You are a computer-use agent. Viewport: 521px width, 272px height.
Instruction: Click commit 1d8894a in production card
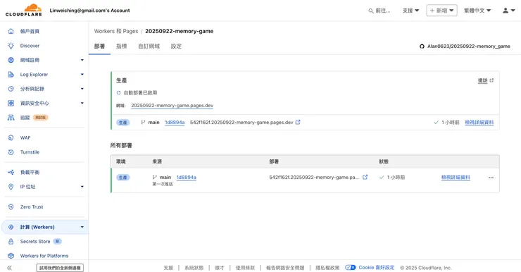coord(175,123)
